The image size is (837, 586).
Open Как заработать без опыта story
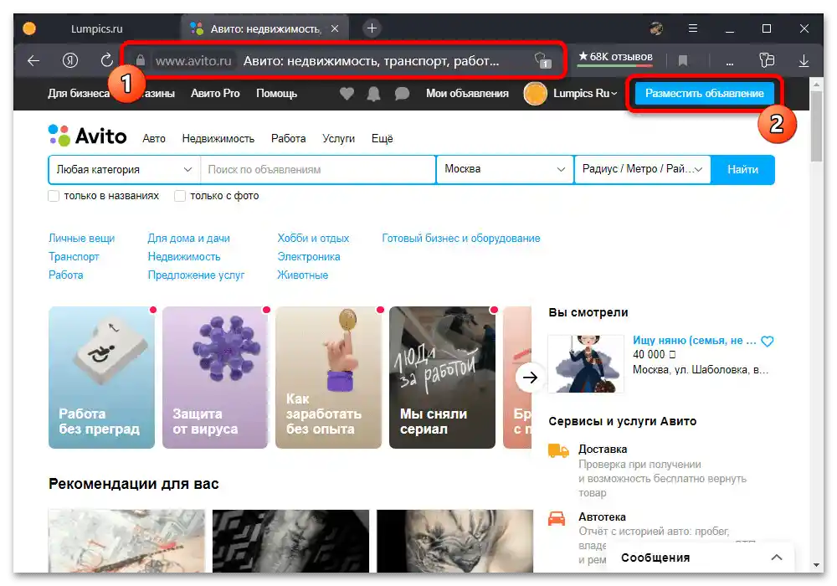328,378
